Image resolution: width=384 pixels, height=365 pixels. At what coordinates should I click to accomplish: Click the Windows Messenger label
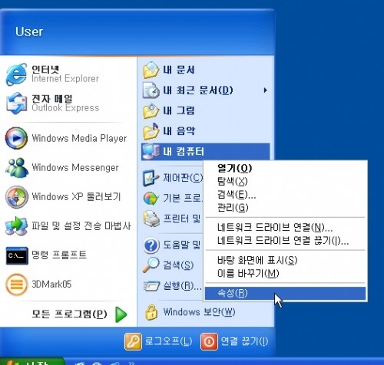[x=75, y=167]
